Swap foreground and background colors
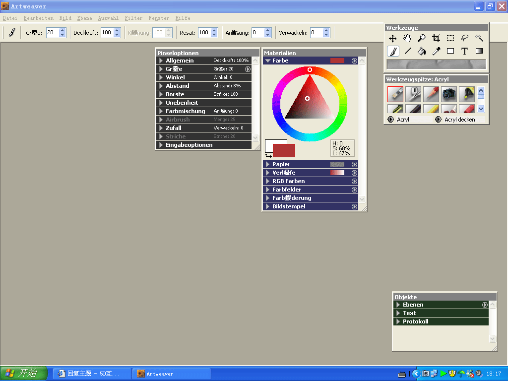Screen dimensions: 508x381 tap(268, 156)
